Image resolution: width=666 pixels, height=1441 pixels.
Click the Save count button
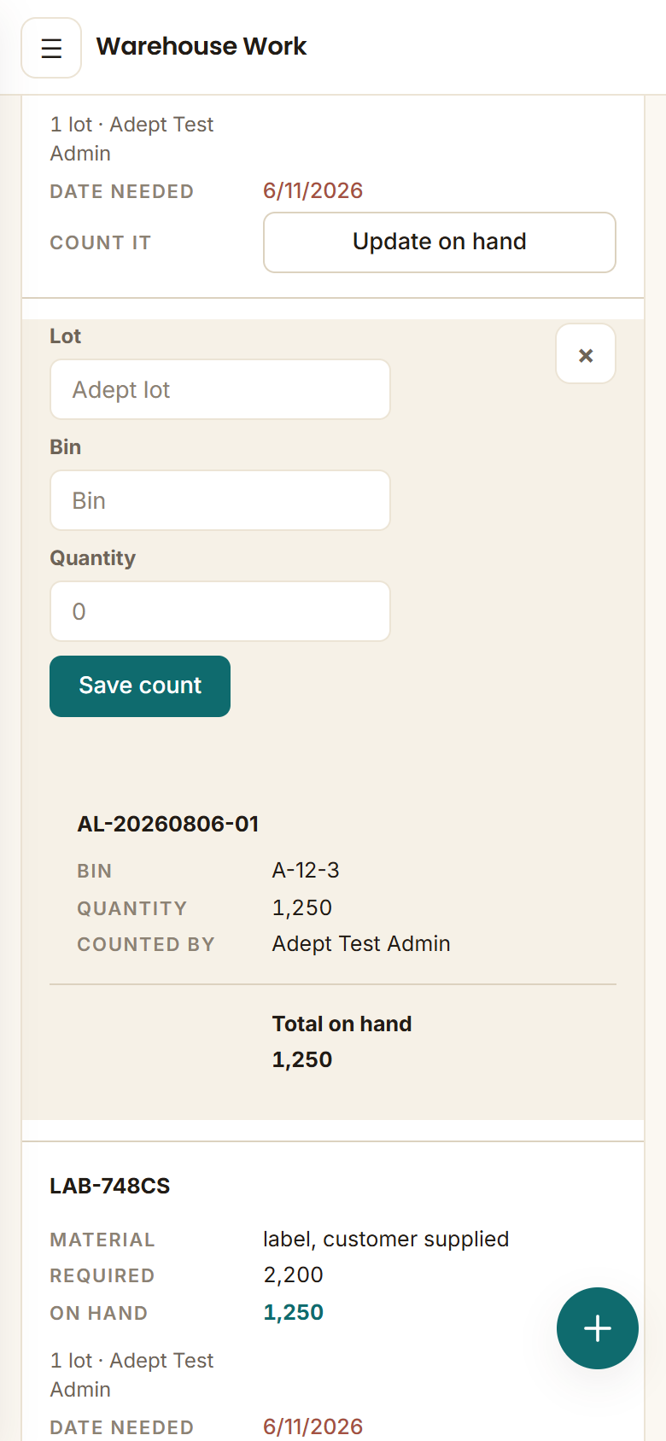click(x=140, y=686)
